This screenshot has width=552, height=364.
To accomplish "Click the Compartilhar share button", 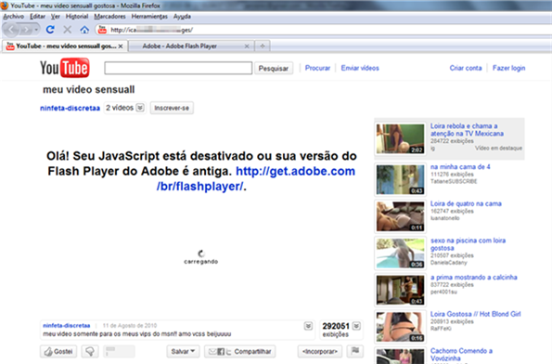I will click(239, 351).
